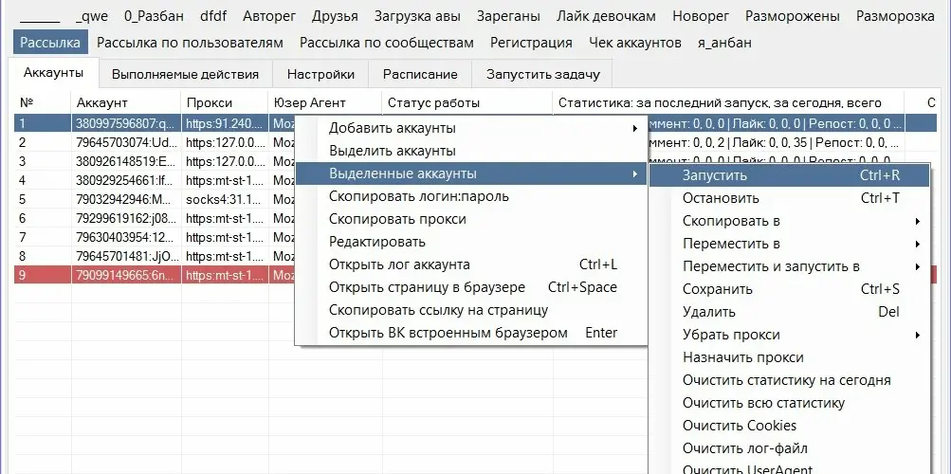Choose Очистить статистику на сегодня
The width and height of the screenshot is (951, 474).
click(790, 380)
